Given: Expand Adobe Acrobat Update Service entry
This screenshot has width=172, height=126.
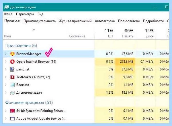Looking at the screenshot, I should [6, 119].
